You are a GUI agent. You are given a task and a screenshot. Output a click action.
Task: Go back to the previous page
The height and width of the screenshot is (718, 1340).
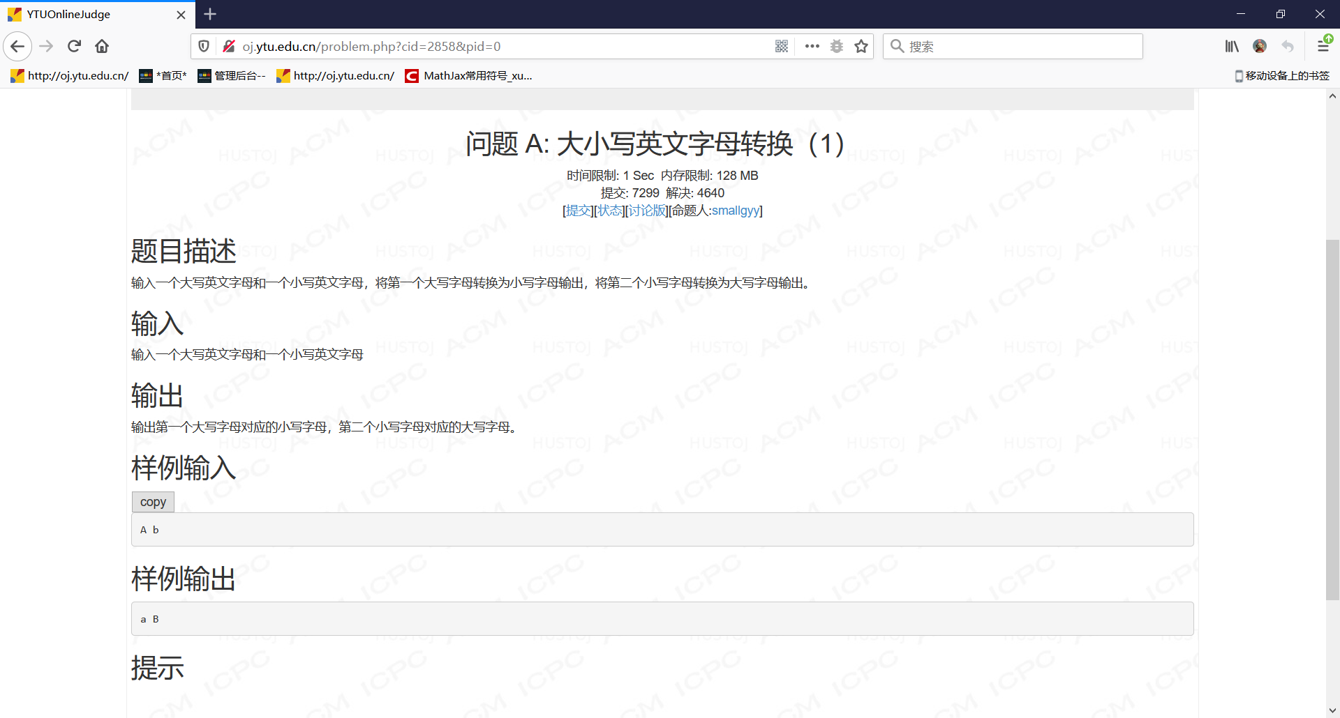pos(17,47)
